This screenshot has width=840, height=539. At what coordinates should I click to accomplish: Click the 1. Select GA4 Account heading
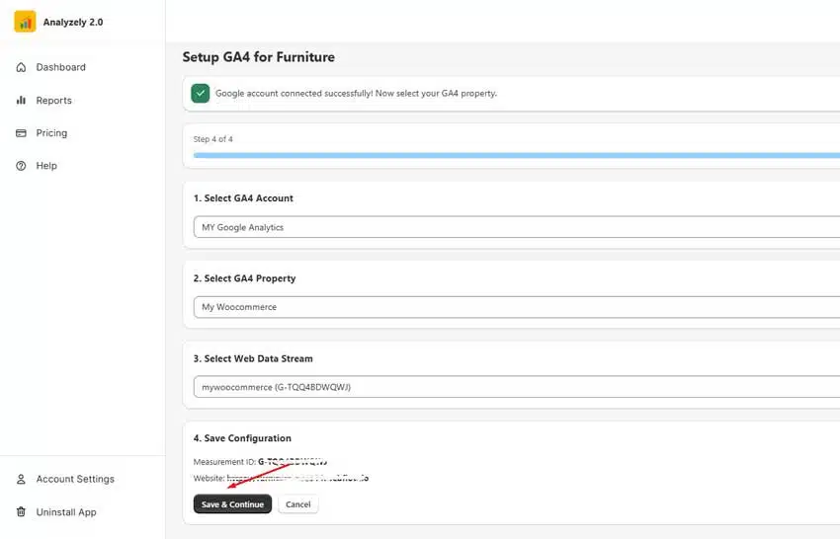point(243,198)
